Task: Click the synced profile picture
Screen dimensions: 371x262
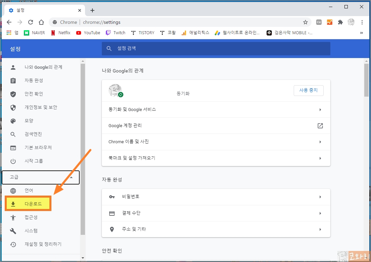Action: click(116, 91)
